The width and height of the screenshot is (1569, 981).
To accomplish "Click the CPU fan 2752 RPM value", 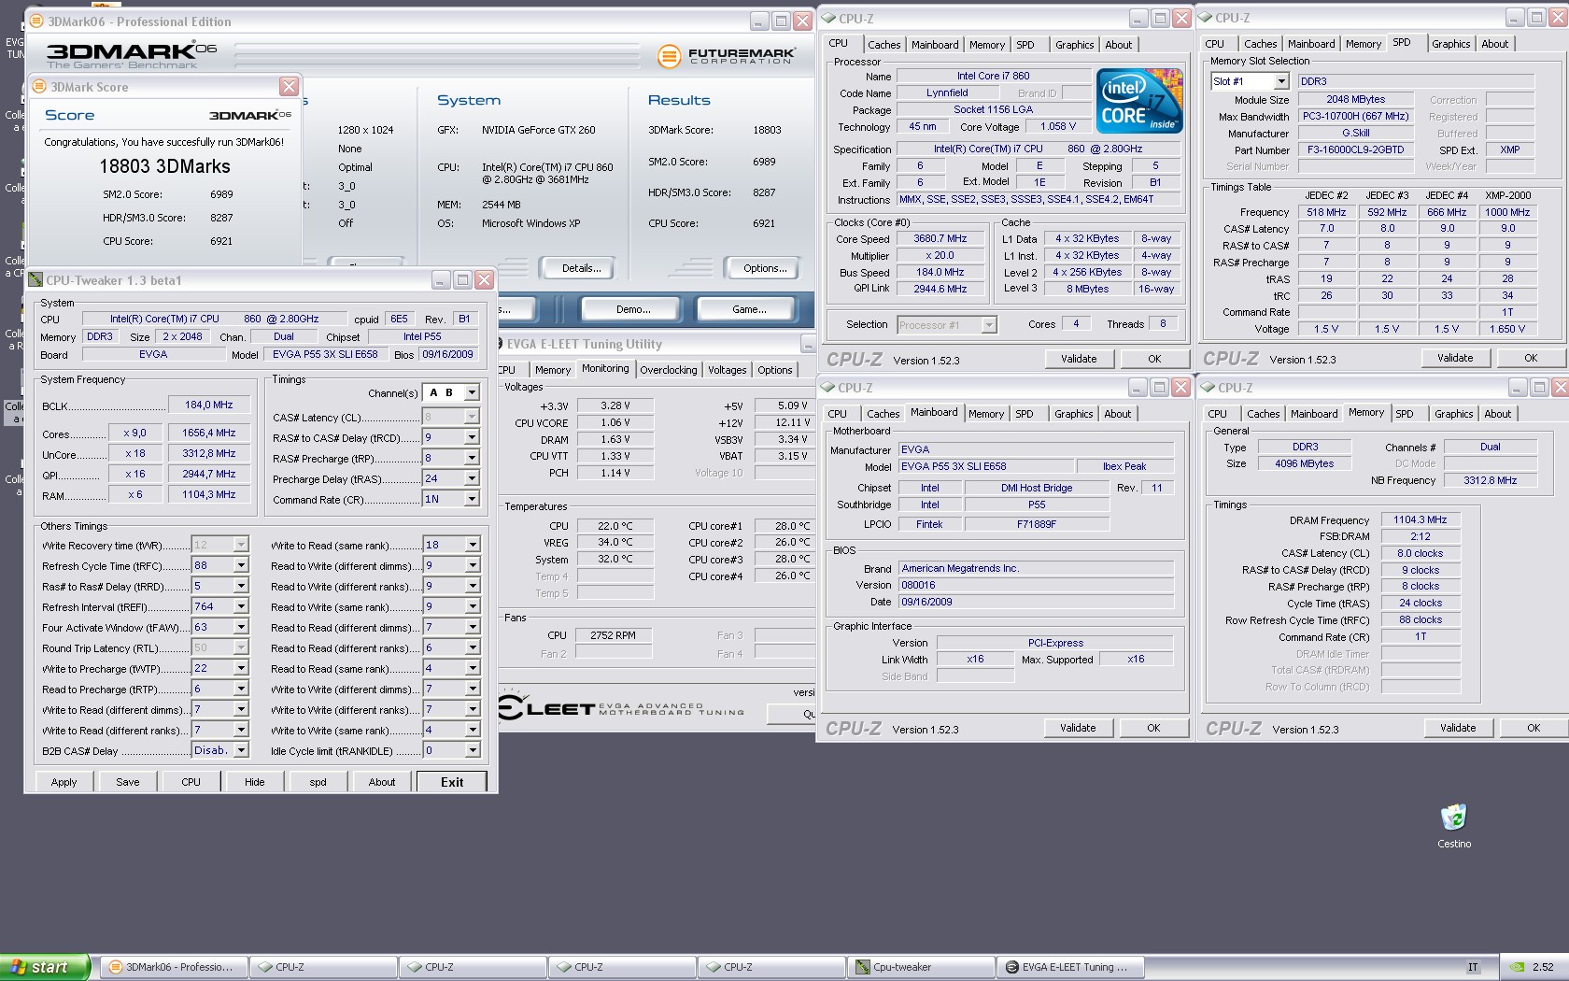I will pyautogui.click(x=613, y=635).
